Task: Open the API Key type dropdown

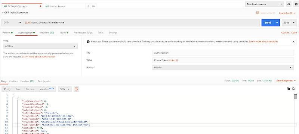Action: click(41, 46)
